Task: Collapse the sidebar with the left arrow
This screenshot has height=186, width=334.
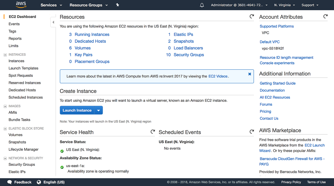Action: tap(53, 22)
